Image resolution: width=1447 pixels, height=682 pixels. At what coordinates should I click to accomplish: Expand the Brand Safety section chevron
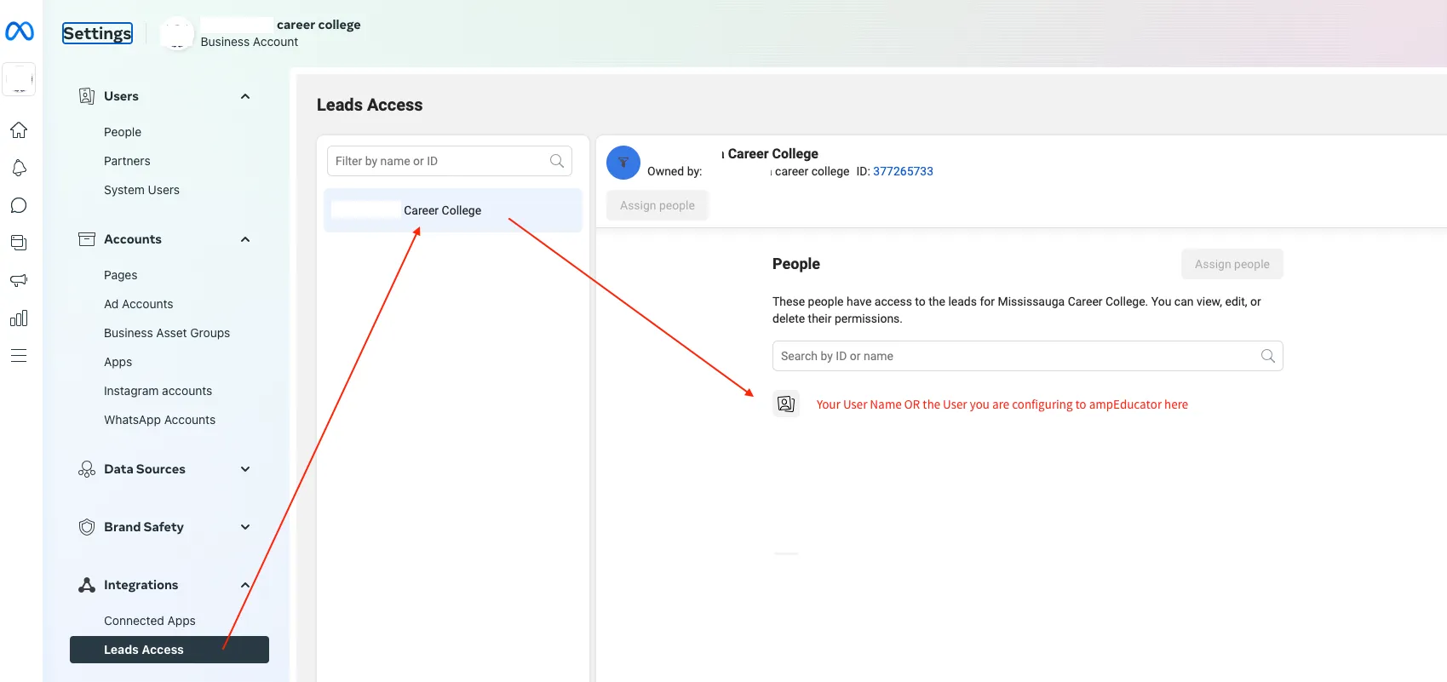point(245,527)
